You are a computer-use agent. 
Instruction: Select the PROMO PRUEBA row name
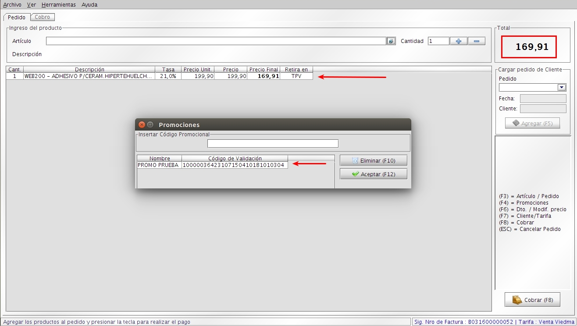tap(160, 165)
